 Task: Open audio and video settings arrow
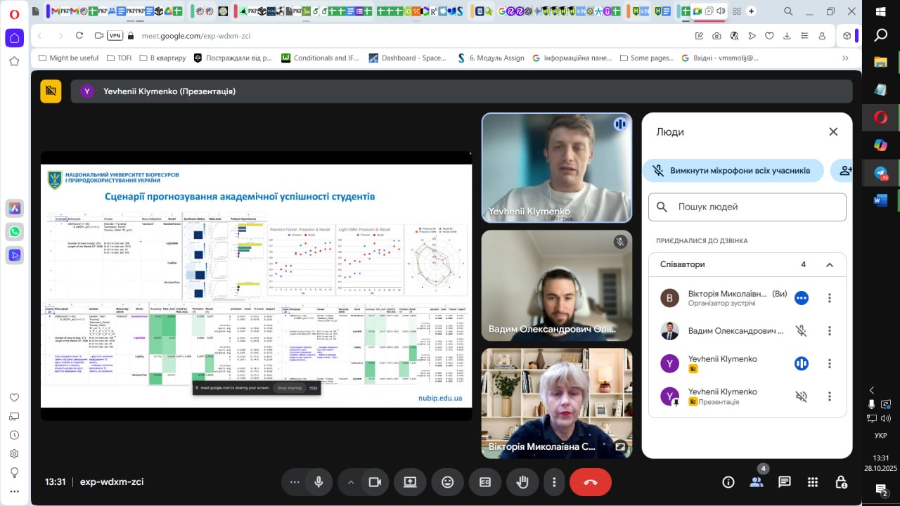point(350,482)
